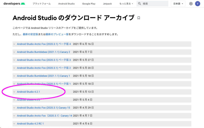The image size is (204, 128).
Task: Click the date 2021 年 6 月 16 日
Action: 83,44
